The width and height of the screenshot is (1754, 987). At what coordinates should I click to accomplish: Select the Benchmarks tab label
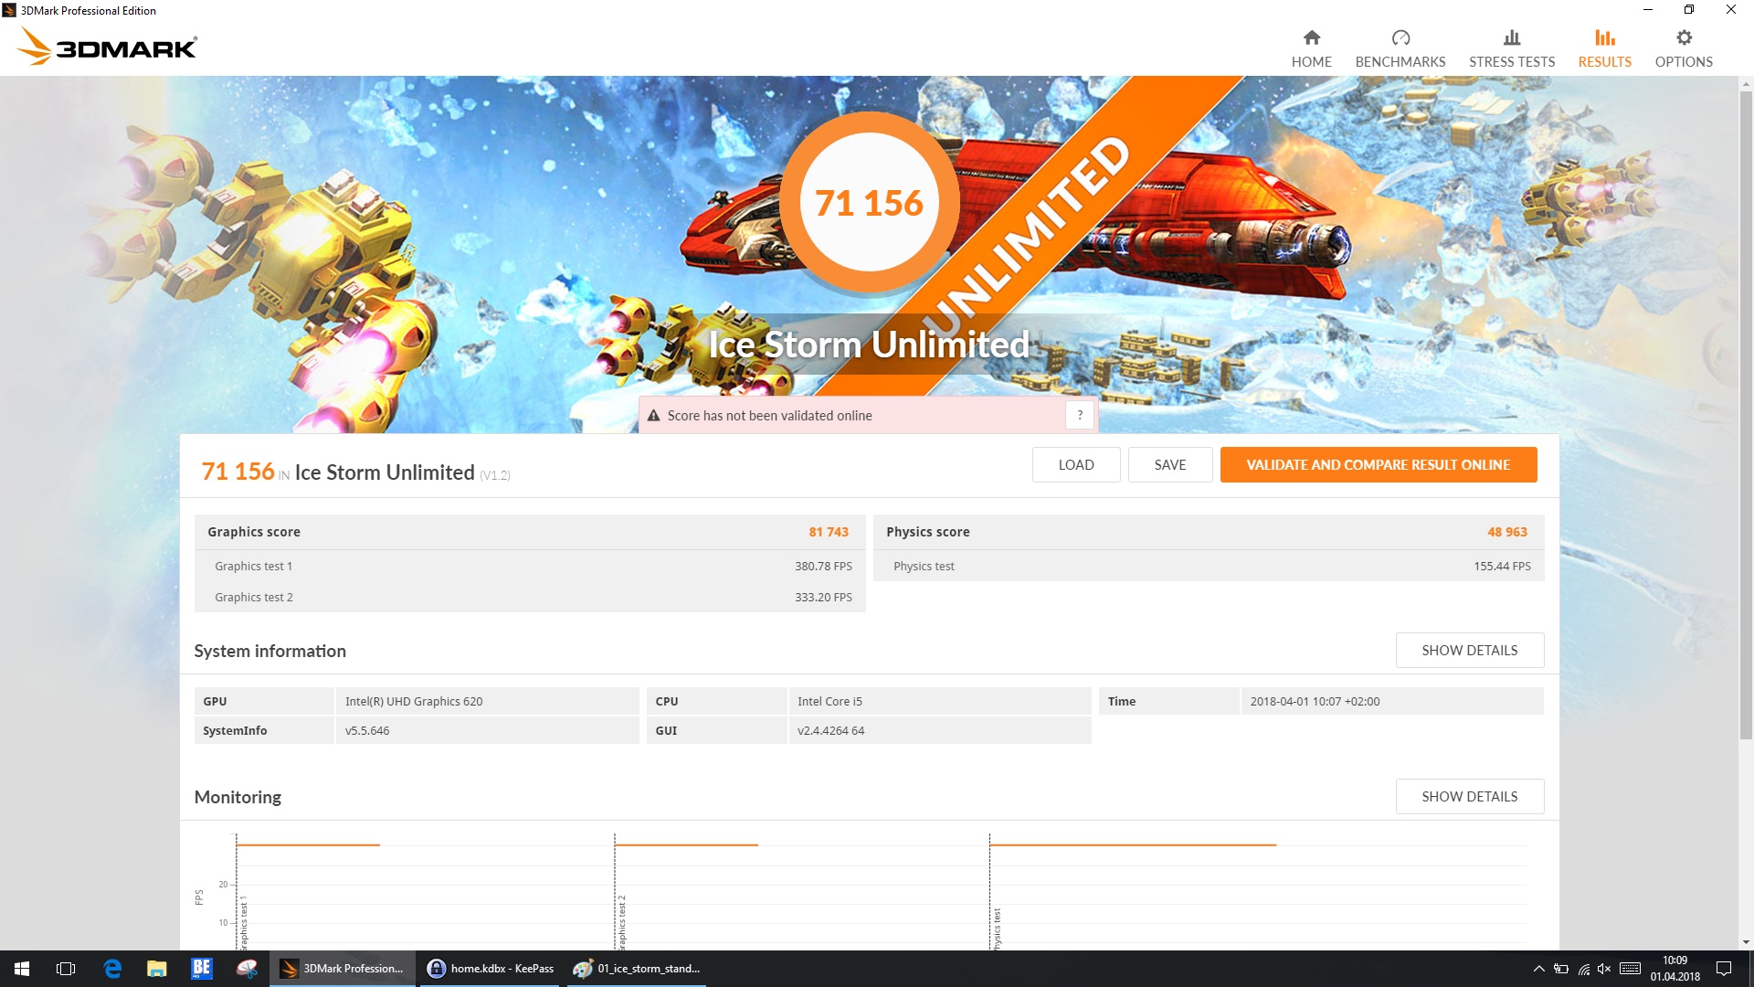[x=1400, y=61]
